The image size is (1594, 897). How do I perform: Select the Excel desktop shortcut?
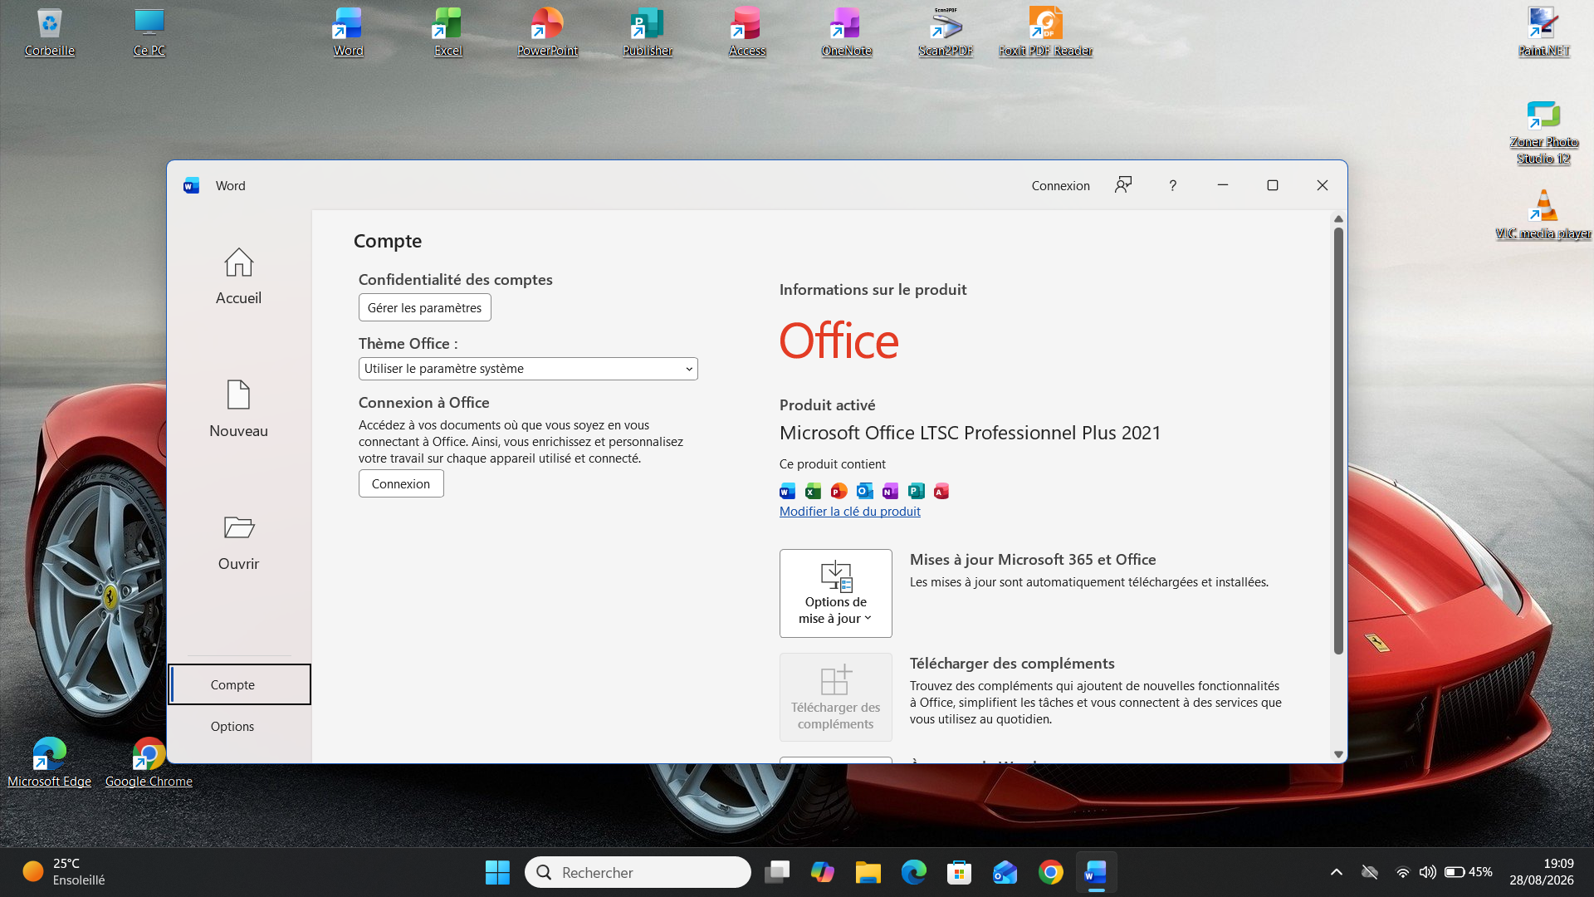(x=447, y=32)
